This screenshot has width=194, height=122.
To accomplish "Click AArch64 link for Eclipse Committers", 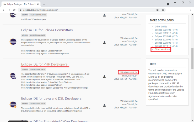I will pos(133,45).
